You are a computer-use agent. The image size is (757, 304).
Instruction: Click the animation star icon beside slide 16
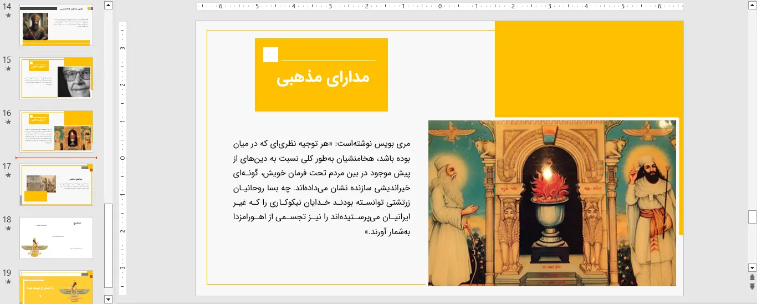tap(8, 122)
